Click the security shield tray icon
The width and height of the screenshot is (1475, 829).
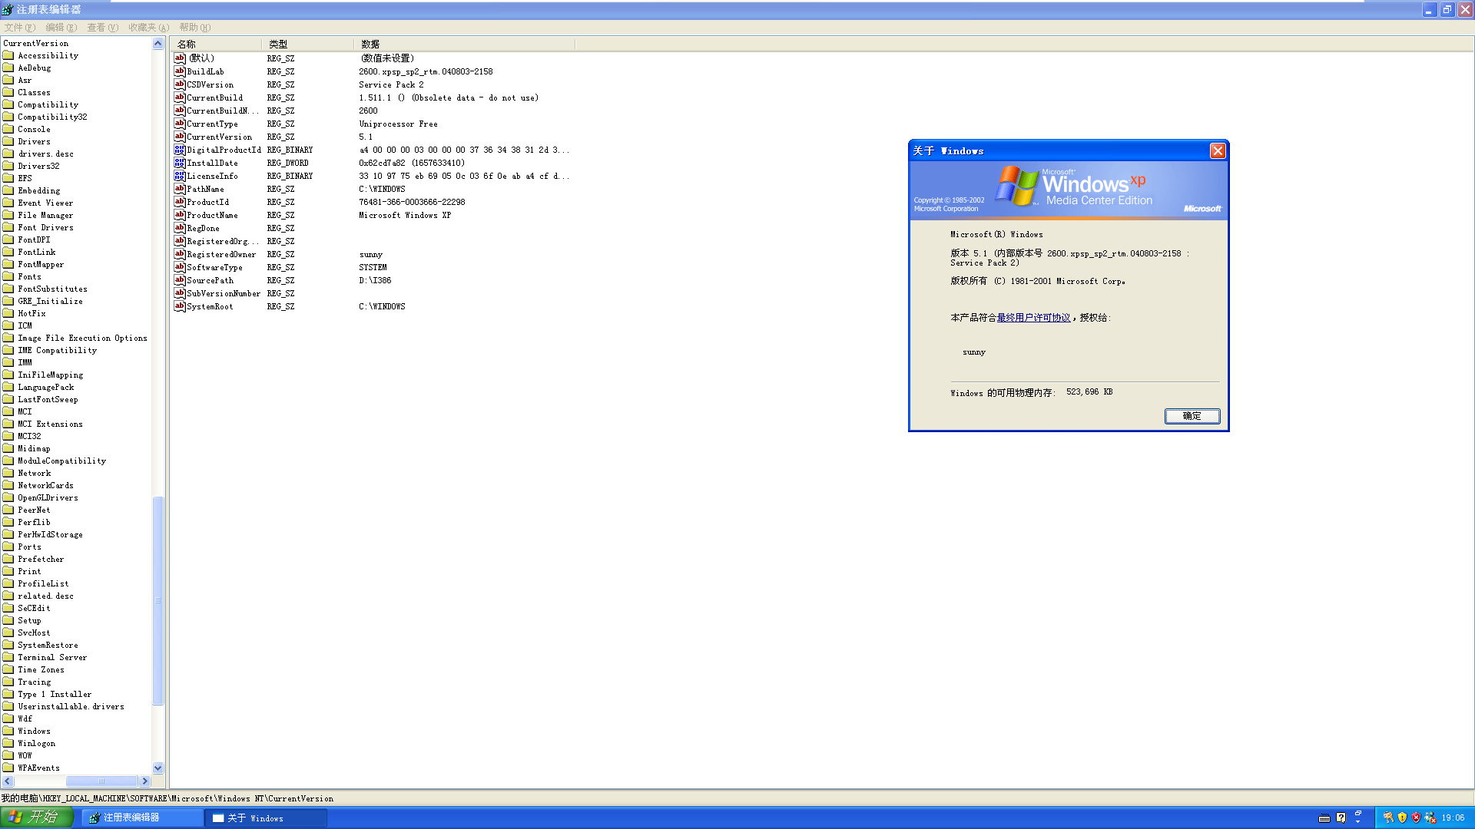(x=1402, y=817)
